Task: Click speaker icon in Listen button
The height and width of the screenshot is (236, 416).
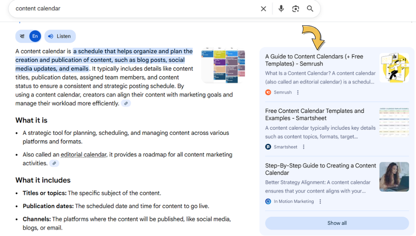Action: (51, 36)
